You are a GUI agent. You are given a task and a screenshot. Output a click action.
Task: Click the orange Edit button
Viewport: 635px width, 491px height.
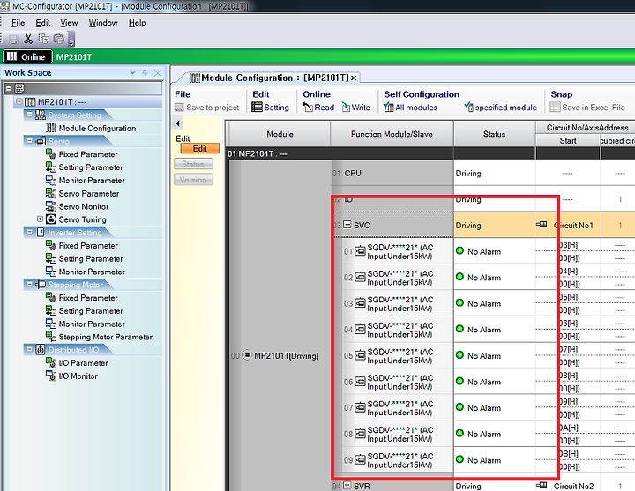(x=200, y=149)
